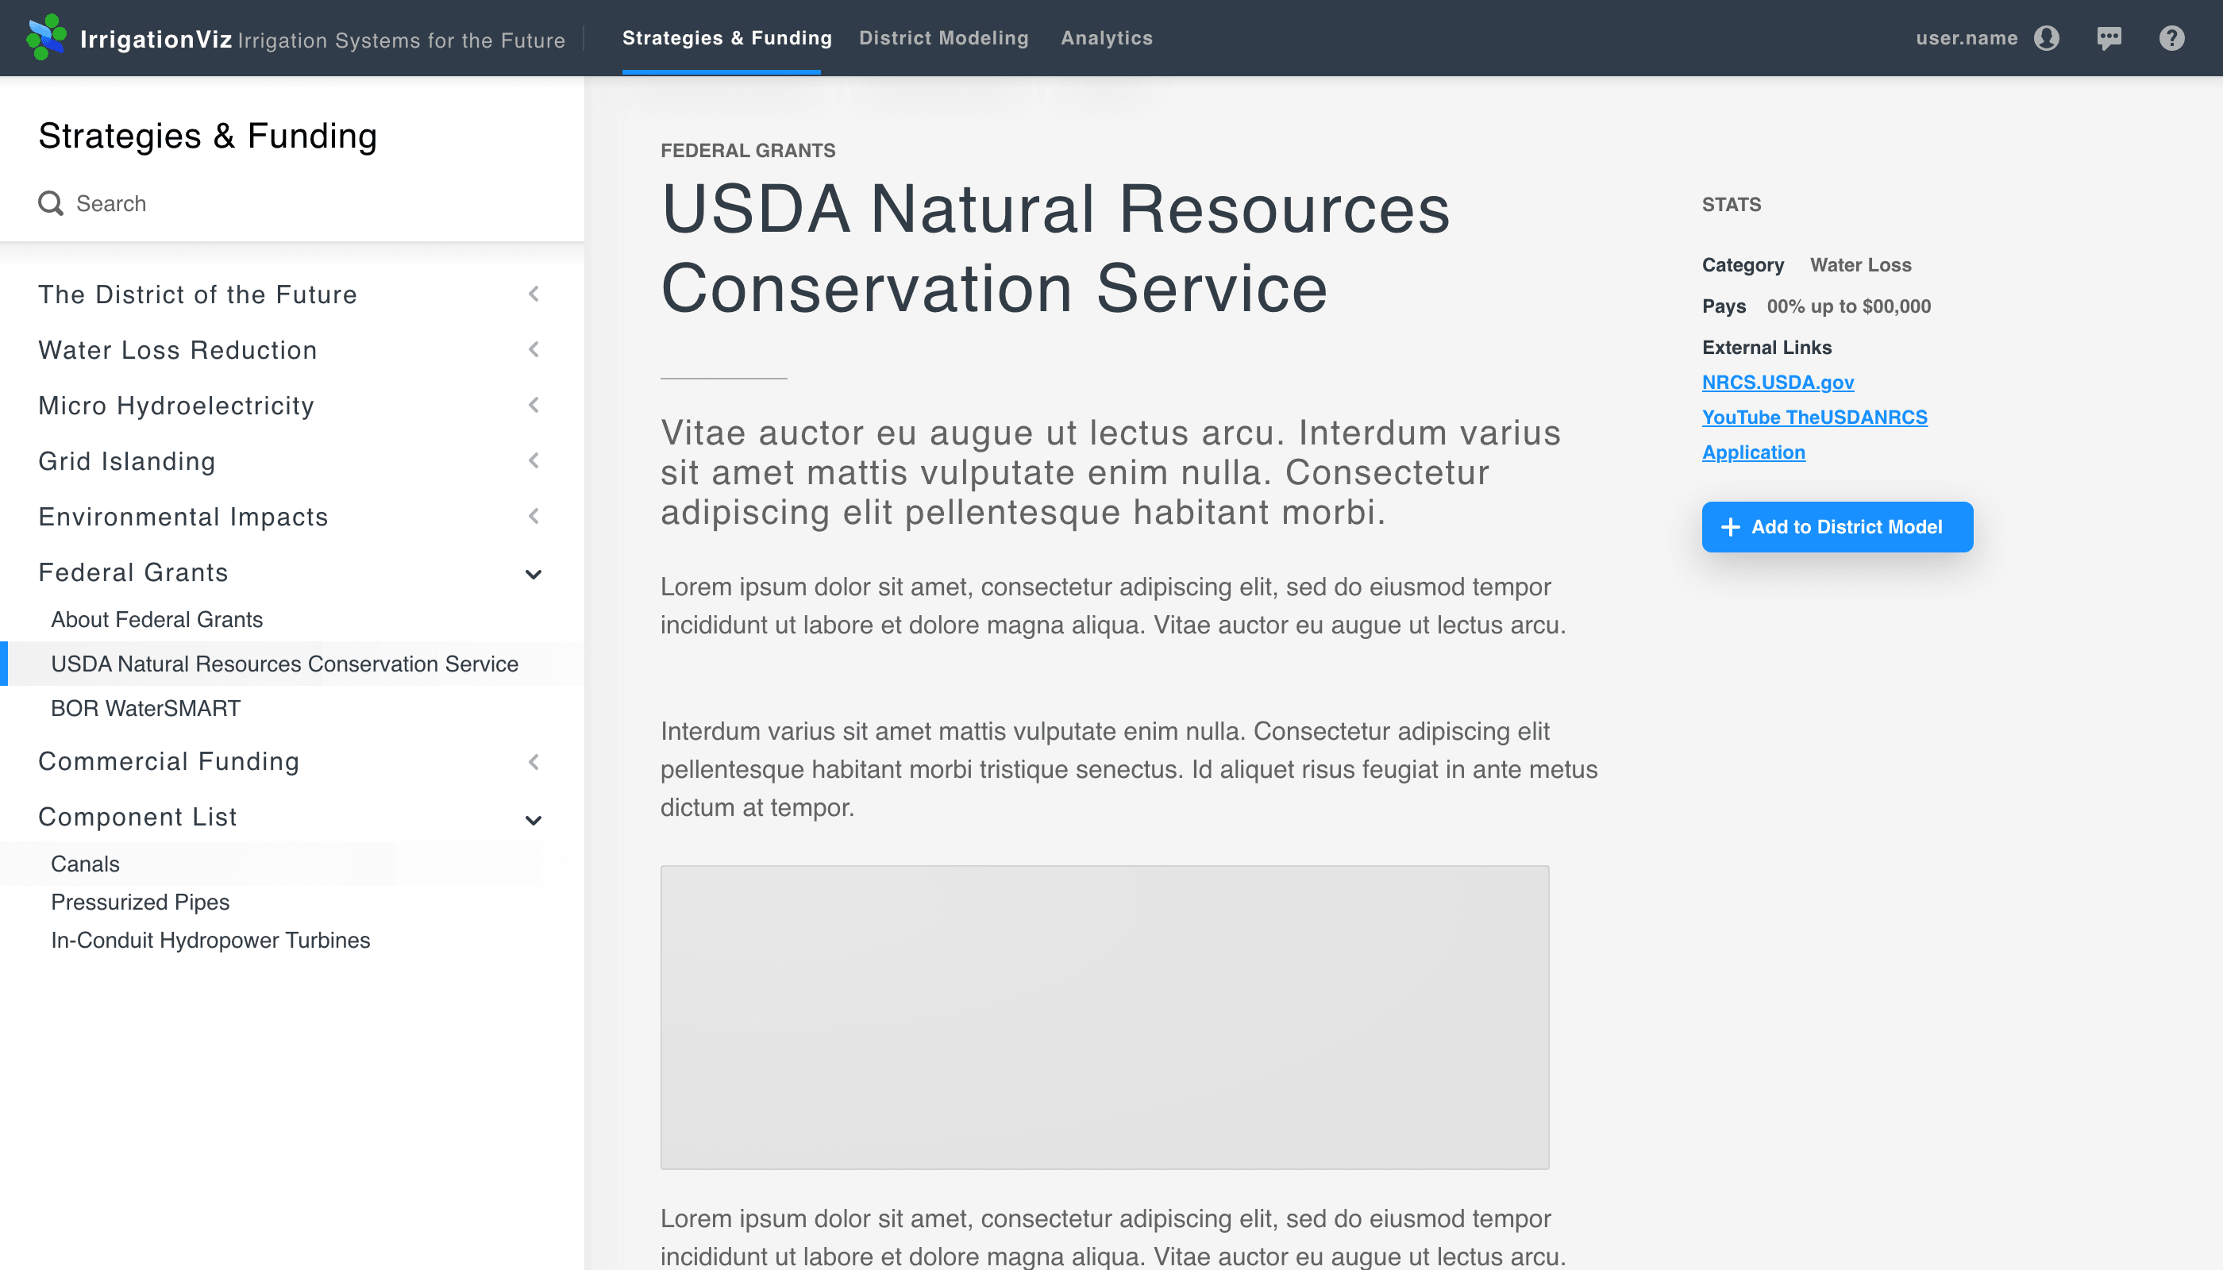Click the Strategies & Funding sidebar heading
The height and width of the screenshot is (1270, 2223).
208,136
